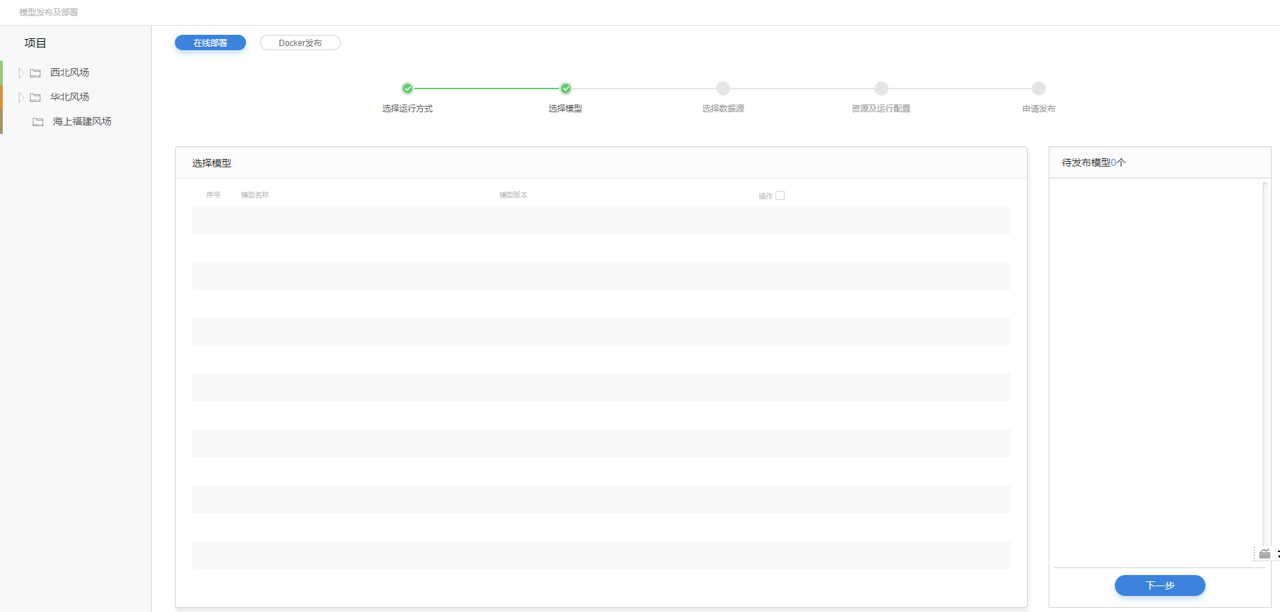Switch to the Docker发布 tab
This screenshot has height=612, width=1280.
click(300, 43)
